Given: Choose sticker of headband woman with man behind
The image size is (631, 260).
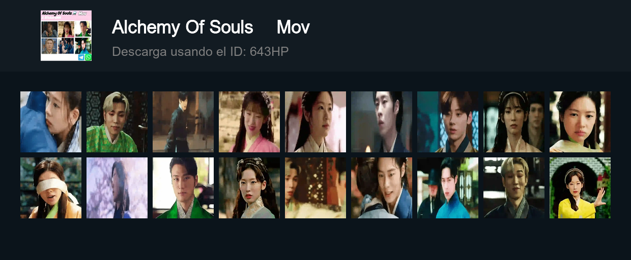Looking at the screenshot, I should tap(514, 122).
